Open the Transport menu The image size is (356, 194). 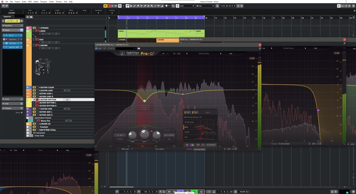click(x=43, y=1)
